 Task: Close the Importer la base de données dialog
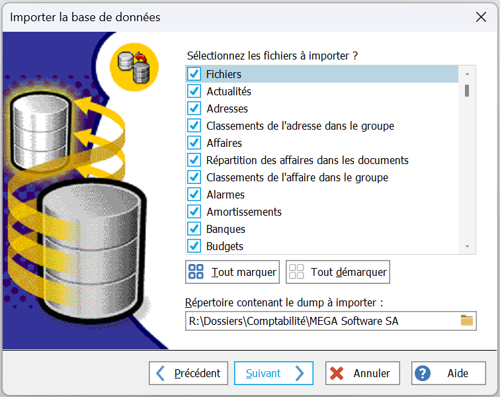coord(481,17)
